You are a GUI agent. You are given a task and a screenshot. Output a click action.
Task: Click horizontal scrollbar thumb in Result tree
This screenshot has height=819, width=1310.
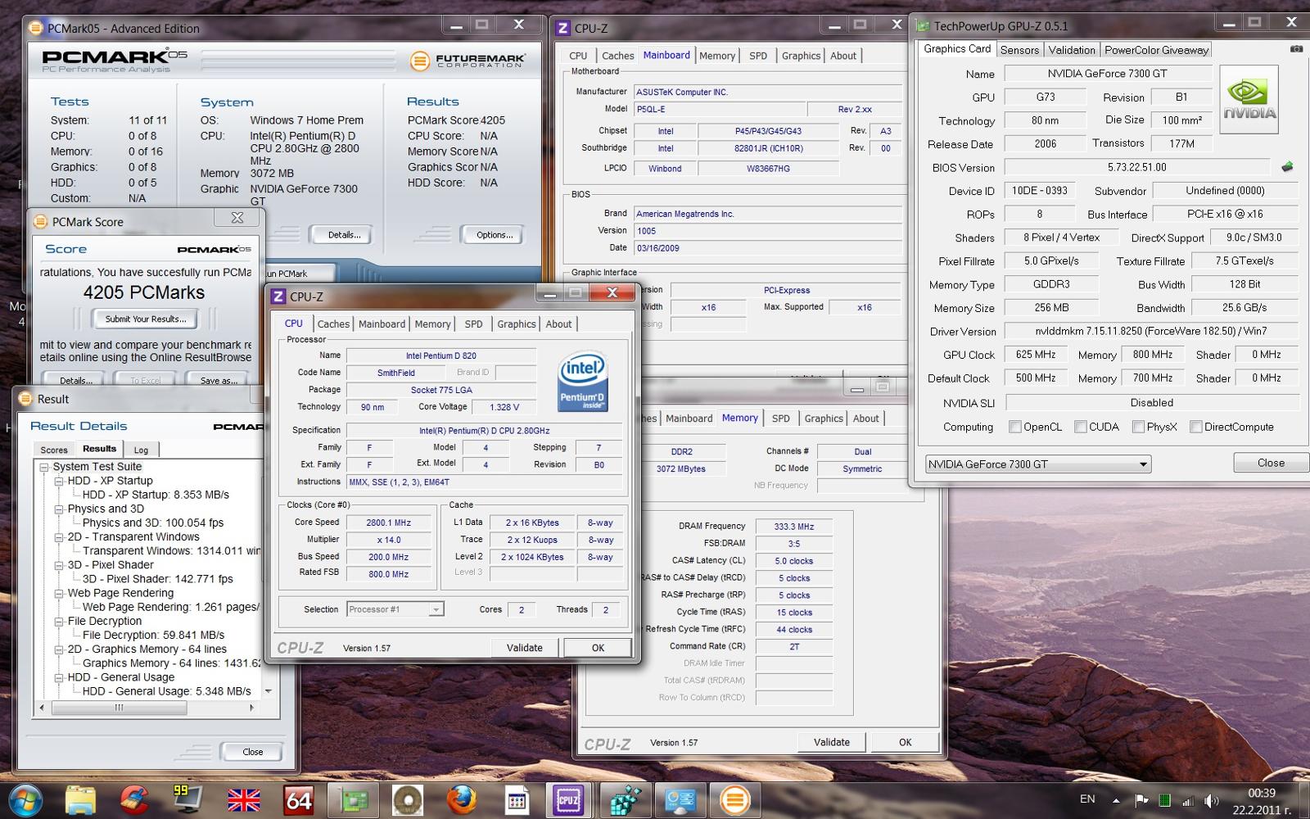click(x=119, y=708)
